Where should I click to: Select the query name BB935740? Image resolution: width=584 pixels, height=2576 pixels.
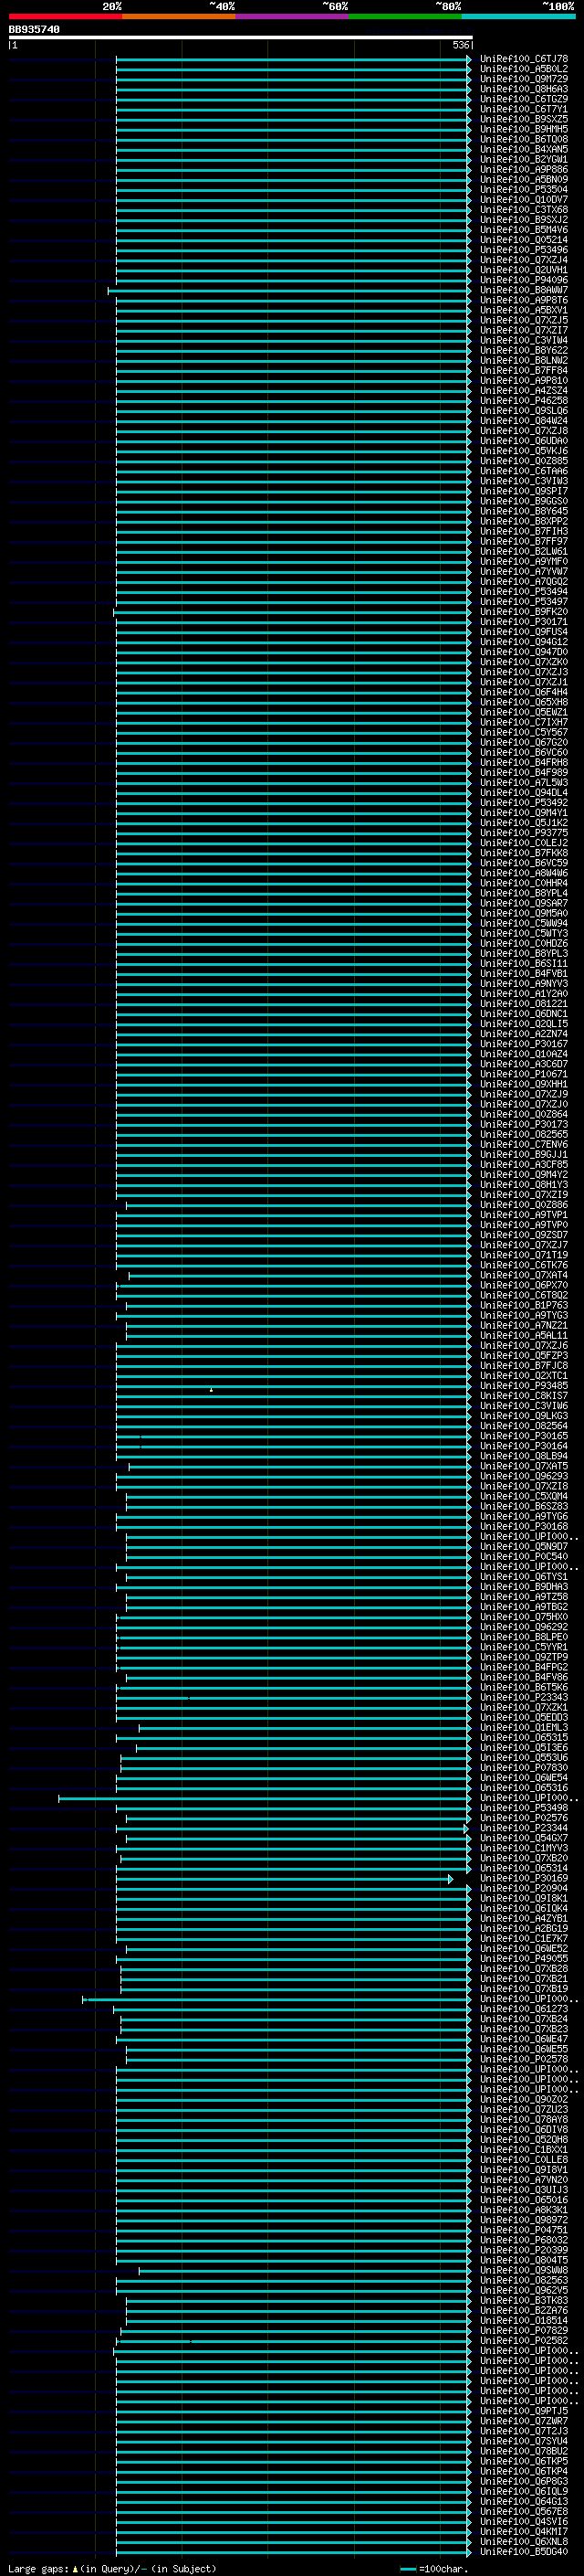coord(34,29)
